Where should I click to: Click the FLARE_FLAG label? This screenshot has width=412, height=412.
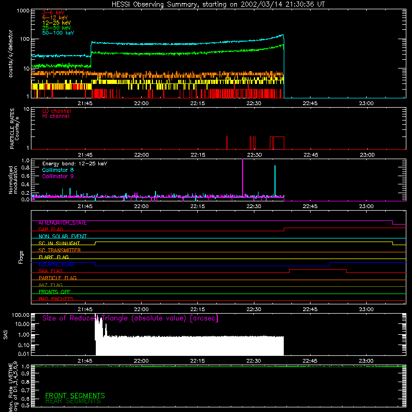(54, 257)
